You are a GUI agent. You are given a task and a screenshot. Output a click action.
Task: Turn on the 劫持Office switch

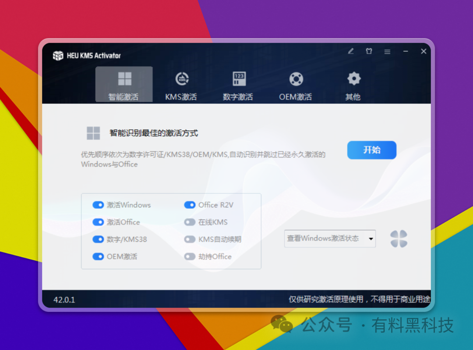(190, 257)
